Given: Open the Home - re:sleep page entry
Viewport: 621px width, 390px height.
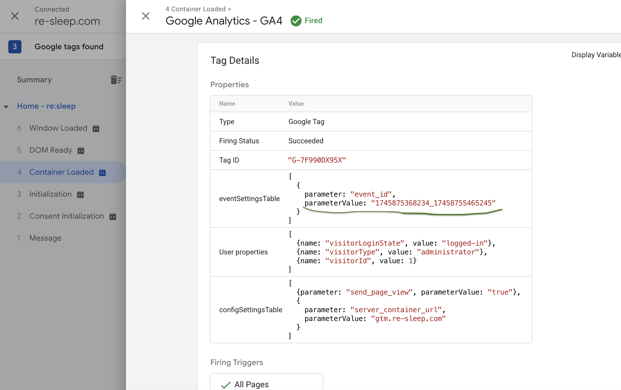Looking at the screenshot, I should 46,106.
